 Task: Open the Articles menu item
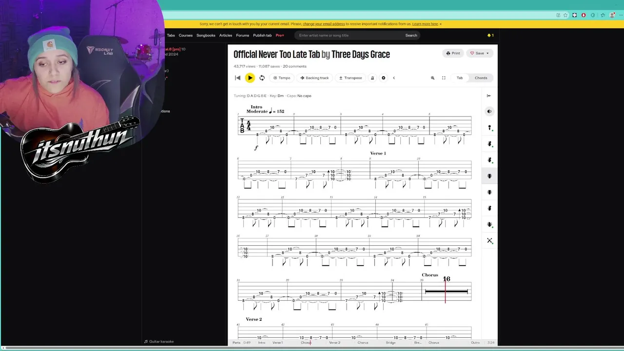click(226, 35)
